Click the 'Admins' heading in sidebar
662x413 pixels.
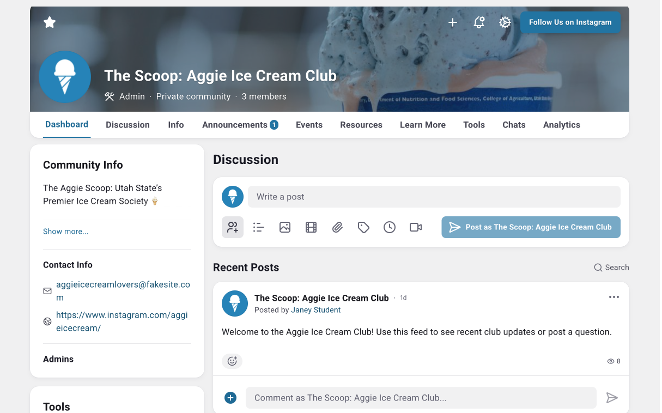58,359
